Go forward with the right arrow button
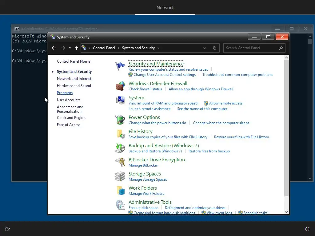Screen dimensions: 315x236 tap(63, 48)
